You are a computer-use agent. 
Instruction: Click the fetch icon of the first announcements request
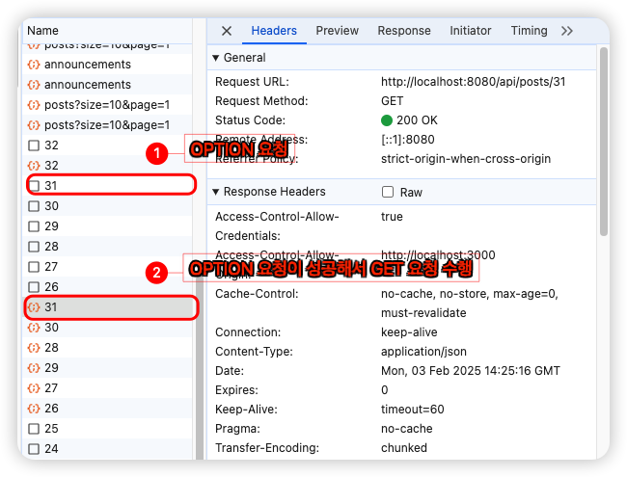[x=34, y=65]
